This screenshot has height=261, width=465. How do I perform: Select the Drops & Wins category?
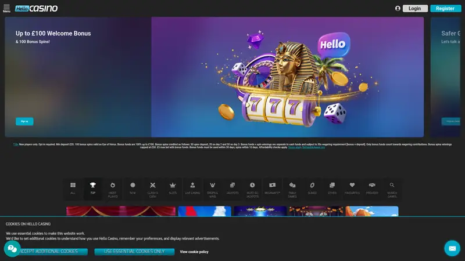click(x=212, y=188)
